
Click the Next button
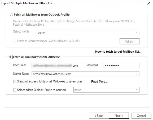(119, 116)
